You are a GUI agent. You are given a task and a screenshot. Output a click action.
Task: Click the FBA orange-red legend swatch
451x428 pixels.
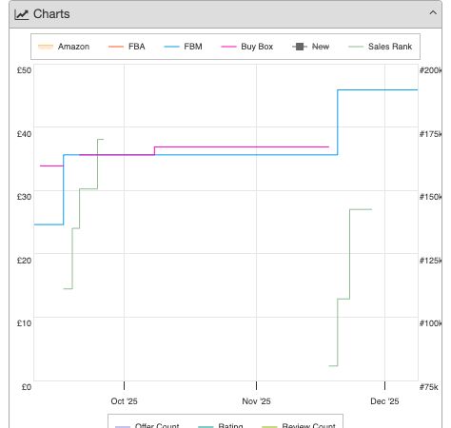tap(116, 47)
